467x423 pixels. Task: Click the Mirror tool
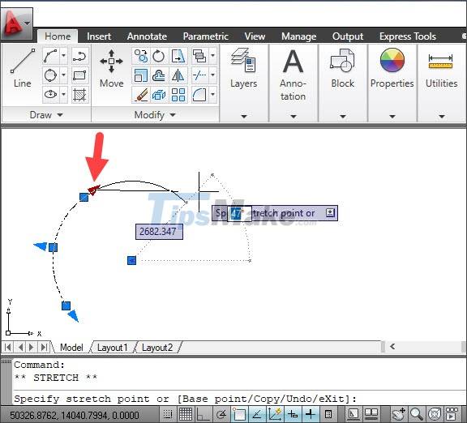tap(178, 75)
